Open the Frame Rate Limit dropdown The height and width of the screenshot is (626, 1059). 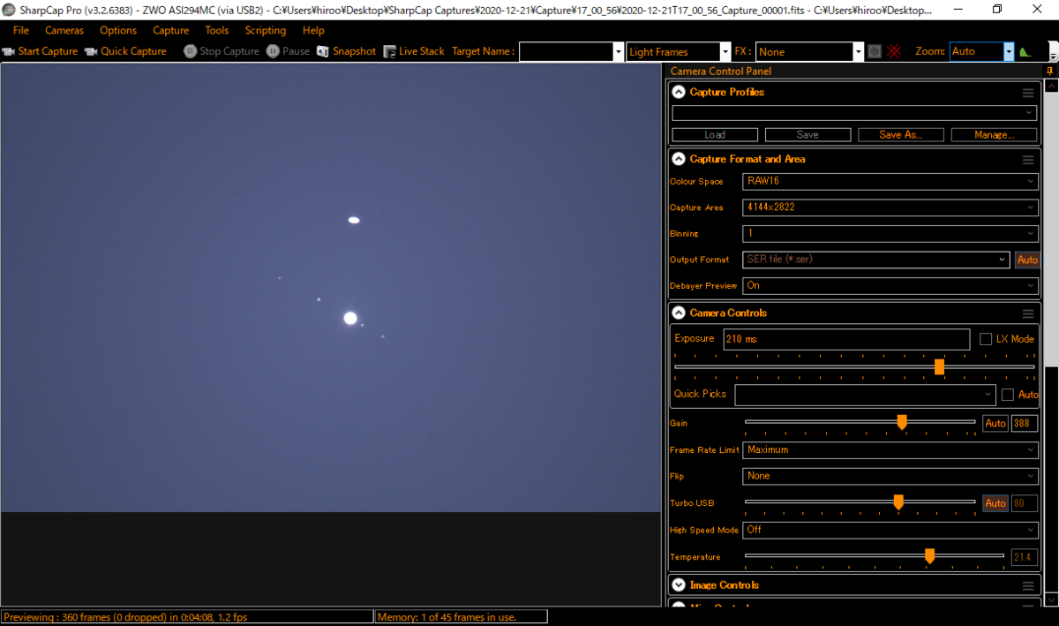(x=890, y=450)
